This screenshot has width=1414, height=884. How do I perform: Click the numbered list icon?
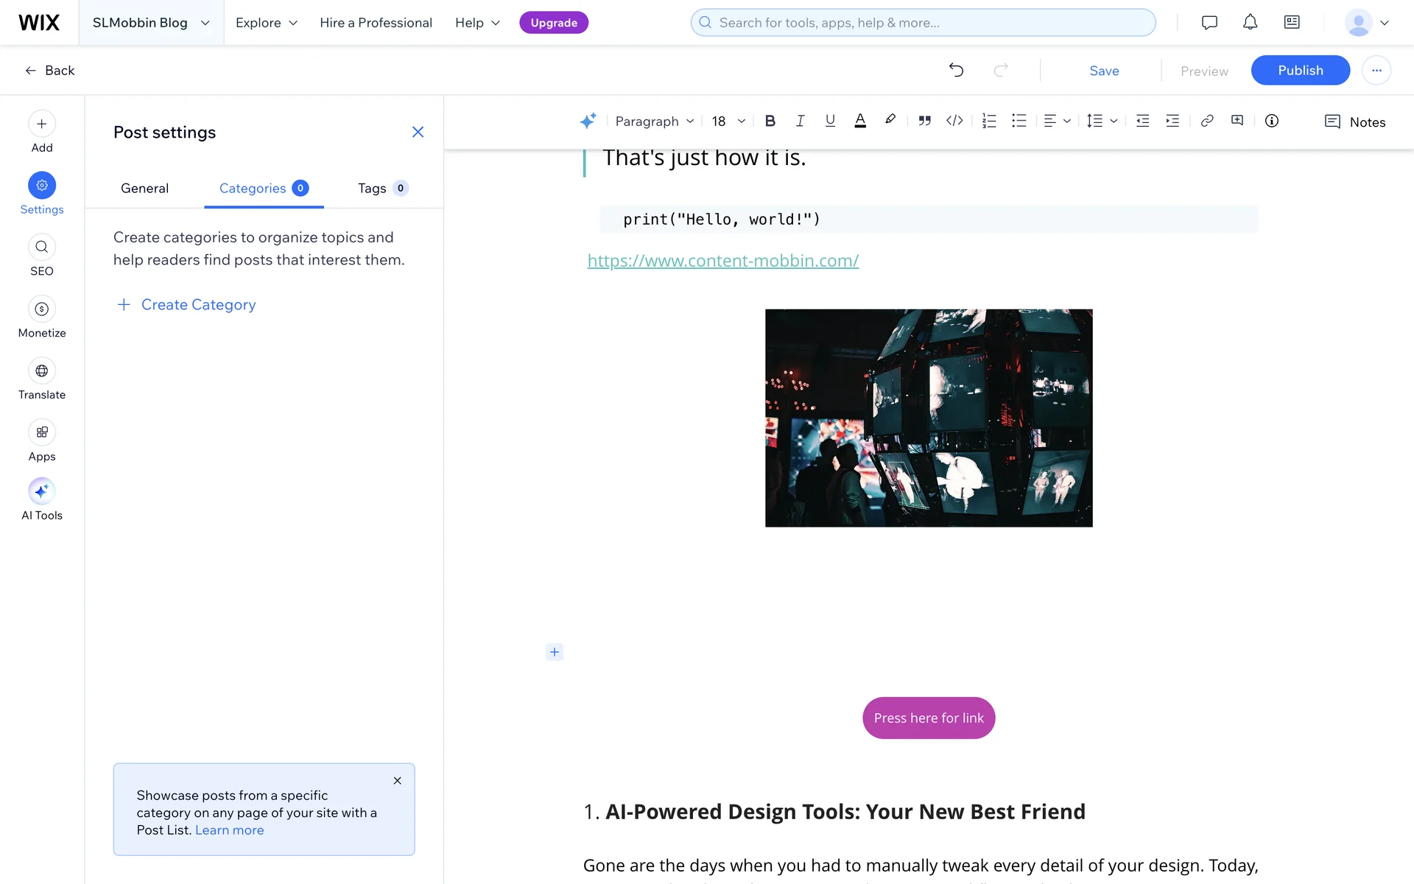click(x=989, y=122)
